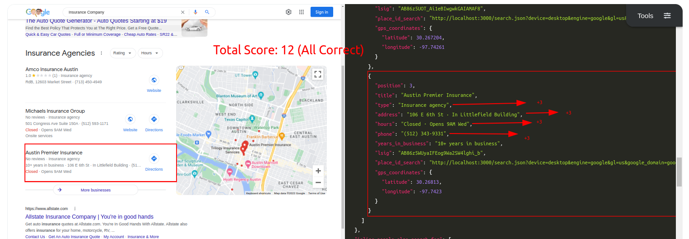The height and width of the screenshot is (239, 689).
Task: Open the three-dot menu beside Insurance Agencies
Action: point(101,53)
